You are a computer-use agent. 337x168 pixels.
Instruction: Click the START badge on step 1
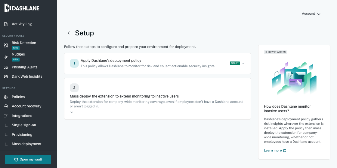pyautogui.click(x=235, y=63)
